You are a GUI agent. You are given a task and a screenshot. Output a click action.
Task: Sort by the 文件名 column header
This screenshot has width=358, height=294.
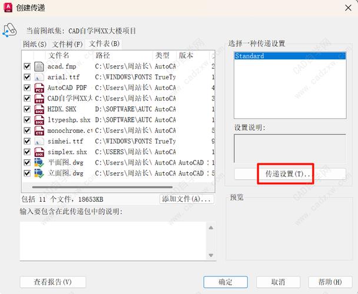pos(69,55)
